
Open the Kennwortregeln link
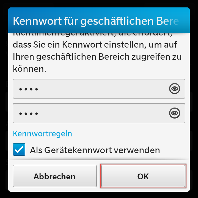coord(42,134)
